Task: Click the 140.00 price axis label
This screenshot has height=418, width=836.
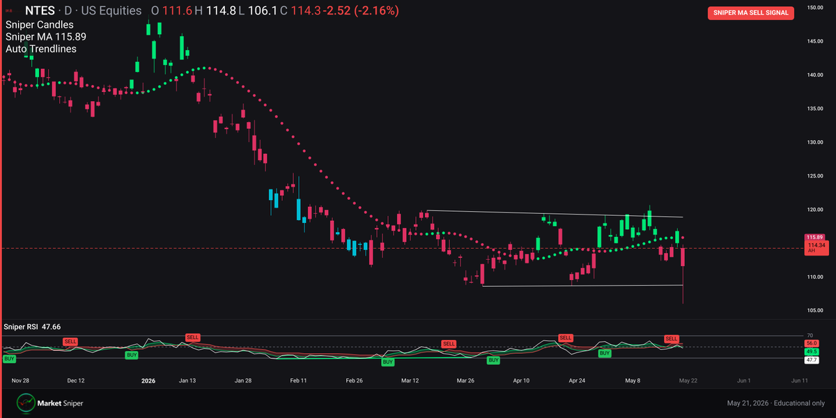Action: tap(816, 75)
